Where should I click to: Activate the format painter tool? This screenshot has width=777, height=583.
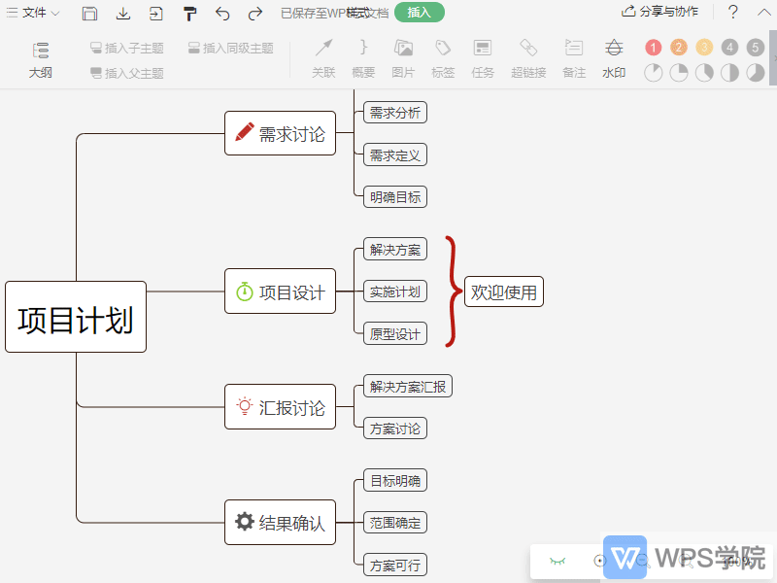tap(187, 14)
